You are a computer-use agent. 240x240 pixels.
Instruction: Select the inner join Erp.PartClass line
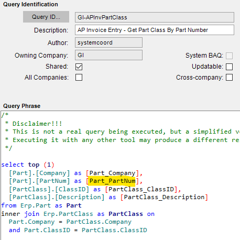click(x=78, y=214)
